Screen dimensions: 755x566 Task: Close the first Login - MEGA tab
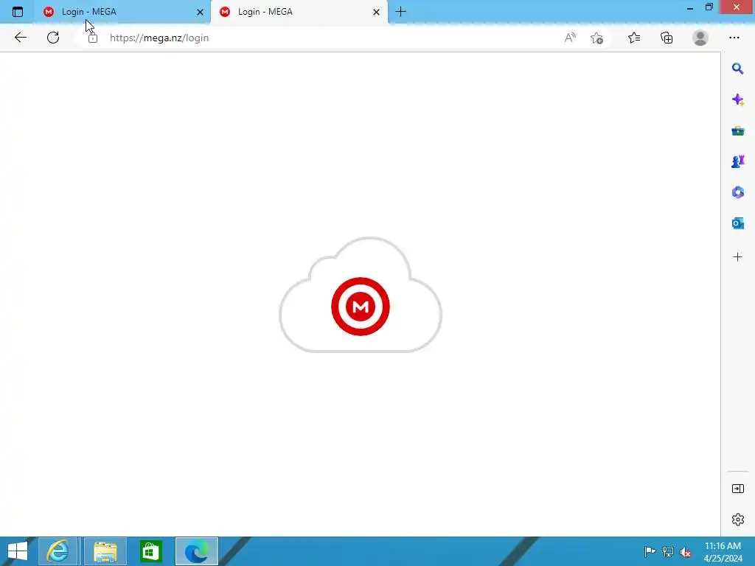click(200, 12)
